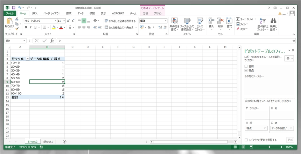Open Conditional Formatting menu

coord(174,24)
